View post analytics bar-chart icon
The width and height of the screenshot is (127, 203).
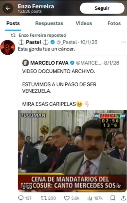[x=90, y=198]
